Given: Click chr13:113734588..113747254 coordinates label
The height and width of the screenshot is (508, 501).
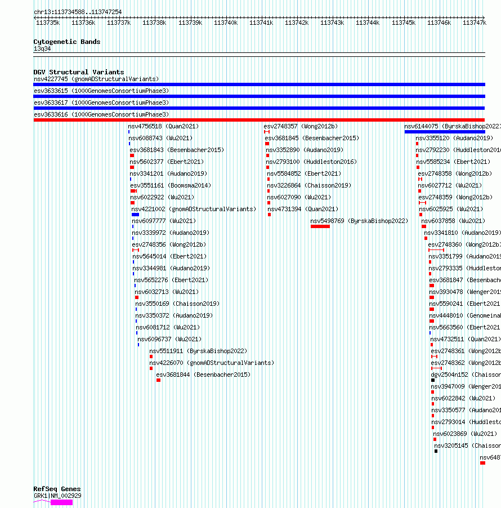Looking at the screenshot, I should pos(78,12).
